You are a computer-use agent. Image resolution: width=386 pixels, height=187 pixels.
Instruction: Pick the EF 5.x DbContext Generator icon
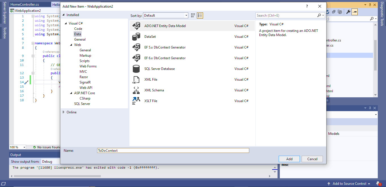pos(136,47)
